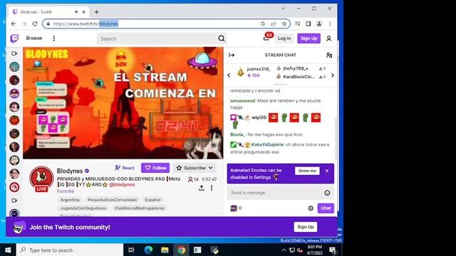Screen dimensions: 456x256
Task: Open the recommended channels camera icon
Action: coord(14,201)
